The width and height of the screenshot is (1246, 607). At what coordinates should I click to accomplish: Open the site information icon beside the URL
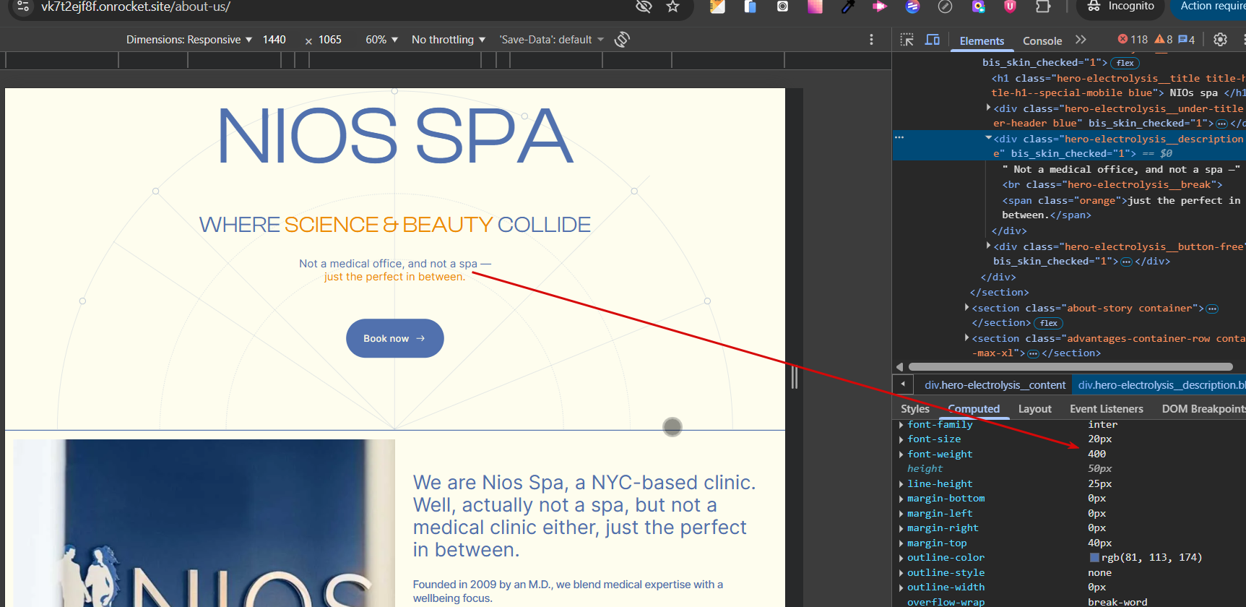coord(23,7)
